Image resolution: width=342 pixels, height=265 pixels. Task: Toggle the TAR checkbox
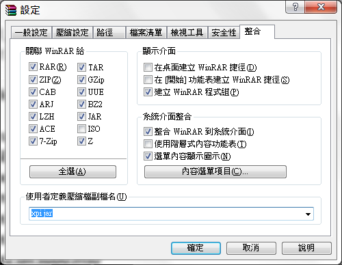tap(81, 67)
